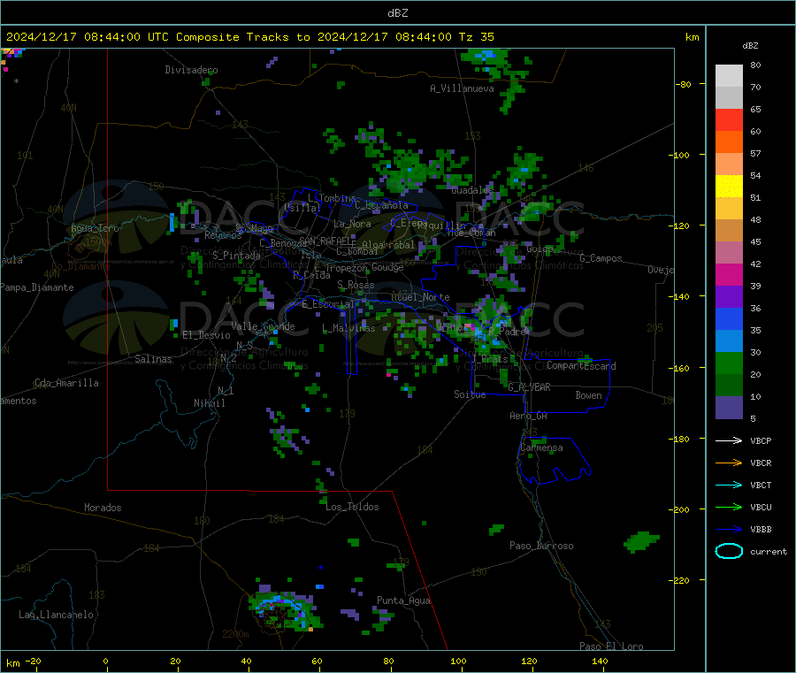Click the Guadales map label

472,190
